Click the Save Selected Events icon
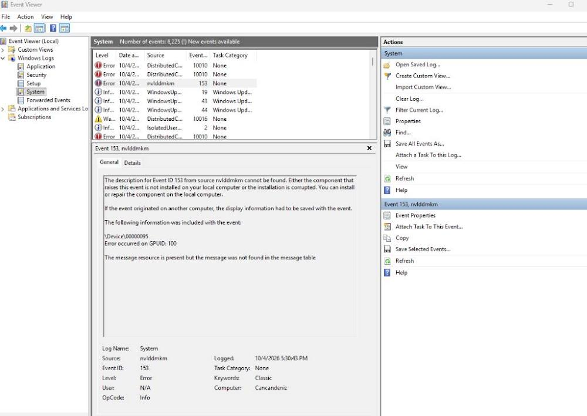 pos(387,249)
